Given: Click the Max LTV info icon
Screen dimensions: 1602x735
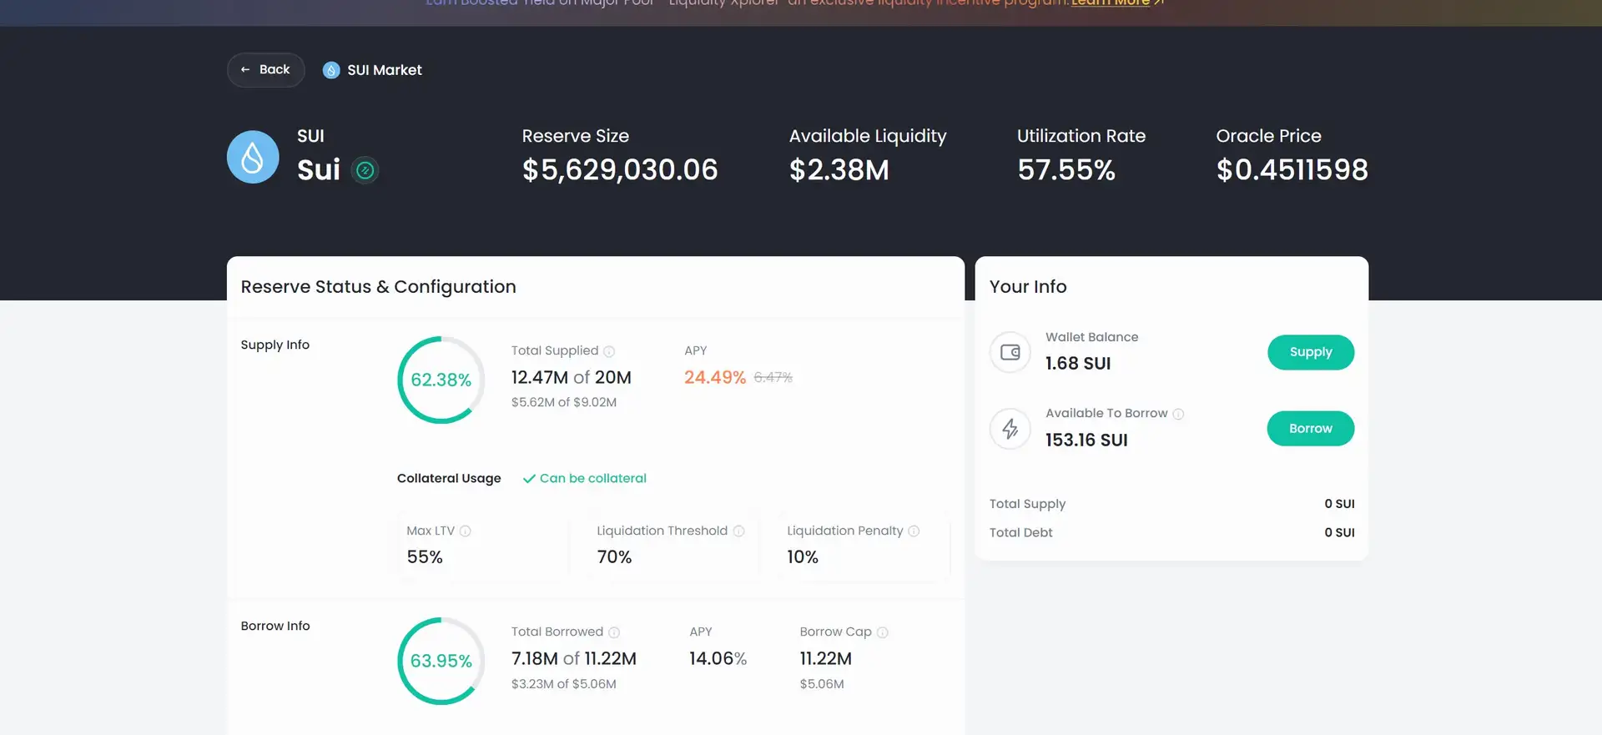Looking at the screenshot, I should (466, 531).
